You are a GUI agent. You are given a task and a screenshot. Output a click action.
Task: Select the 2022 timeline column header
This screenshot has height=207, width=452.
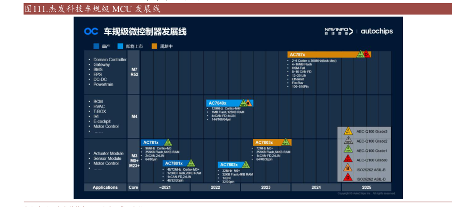tap(215, 187)
